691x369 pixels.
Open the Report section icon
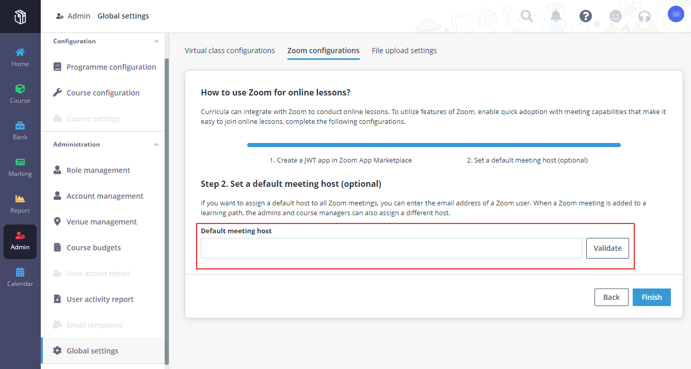pyautogui.click(x=20, y=198)
